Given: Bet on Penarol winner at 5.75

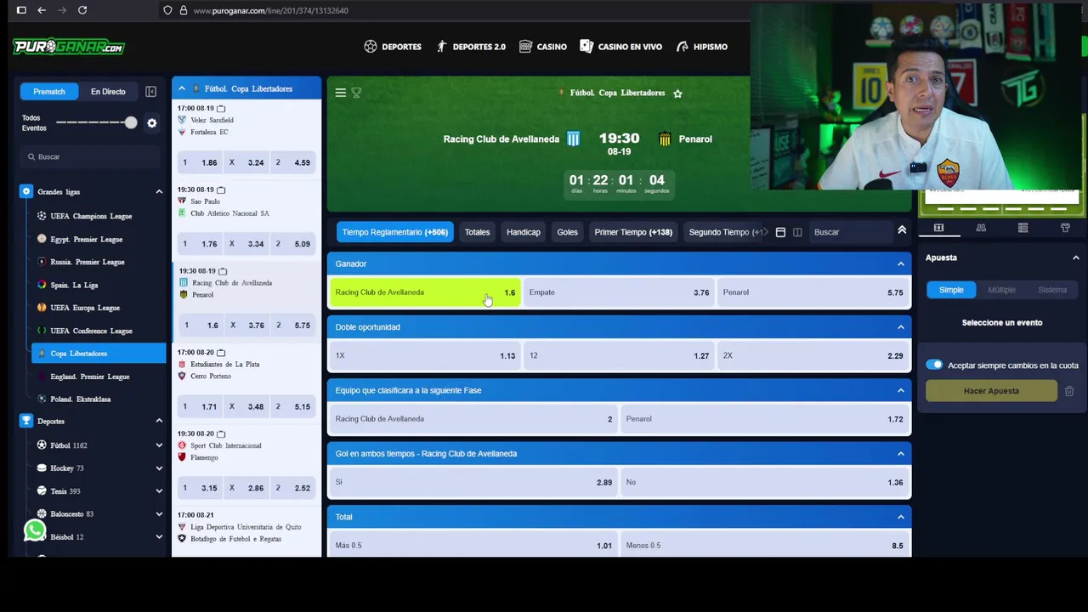Looking at the screenshot, I should pyautogui.click(x=813, y=292).
